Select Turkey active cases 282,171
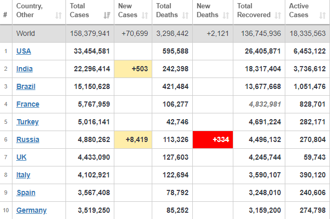This screenshot has height=219, width=330. coord(312,122)
